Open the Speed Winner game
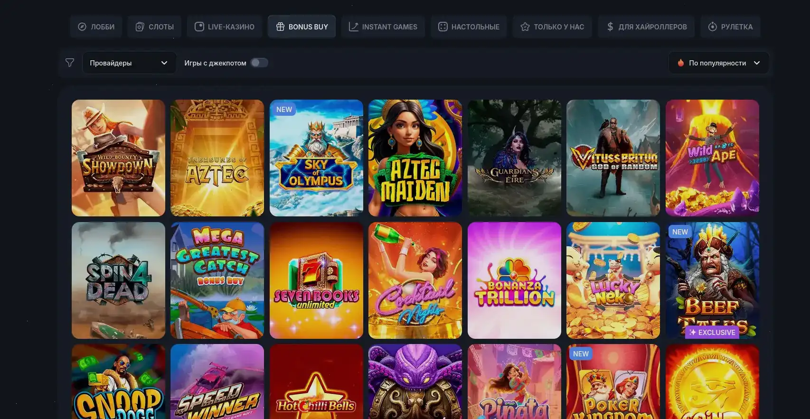The height and width of the screenshot is (419, 810). tap(217, 382)
